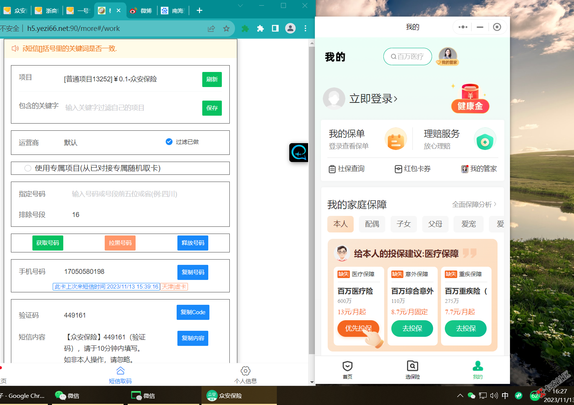
Task: Open 红包卡券 shortcut
Action: tap(413, 169)
